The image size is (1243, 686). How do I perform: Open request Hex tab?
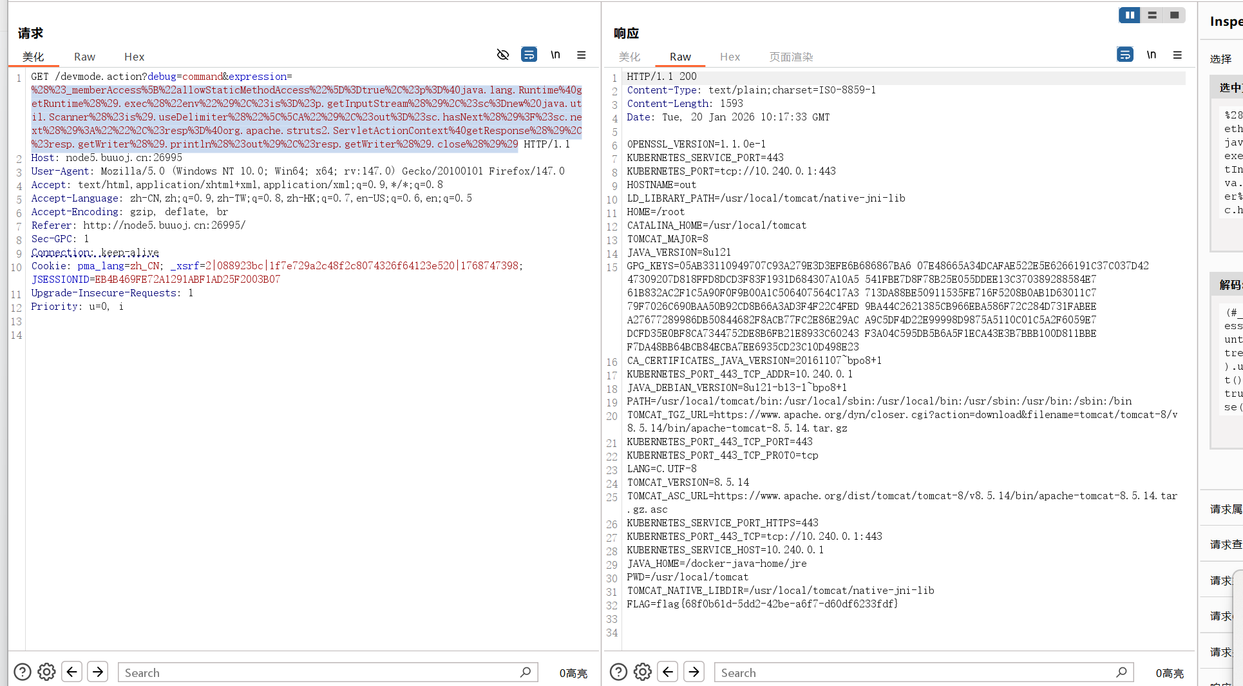[x=134, y=57]
